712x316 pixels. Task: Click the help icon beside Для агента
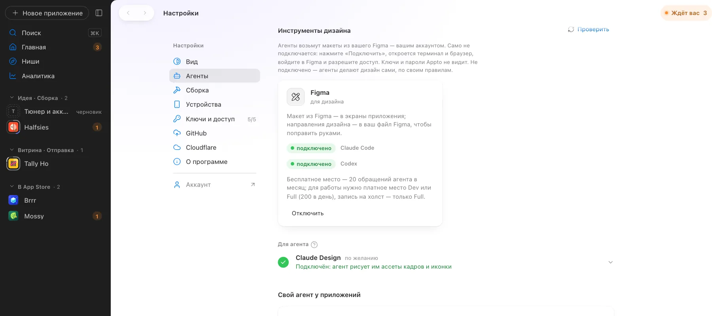tap(314, 245)
